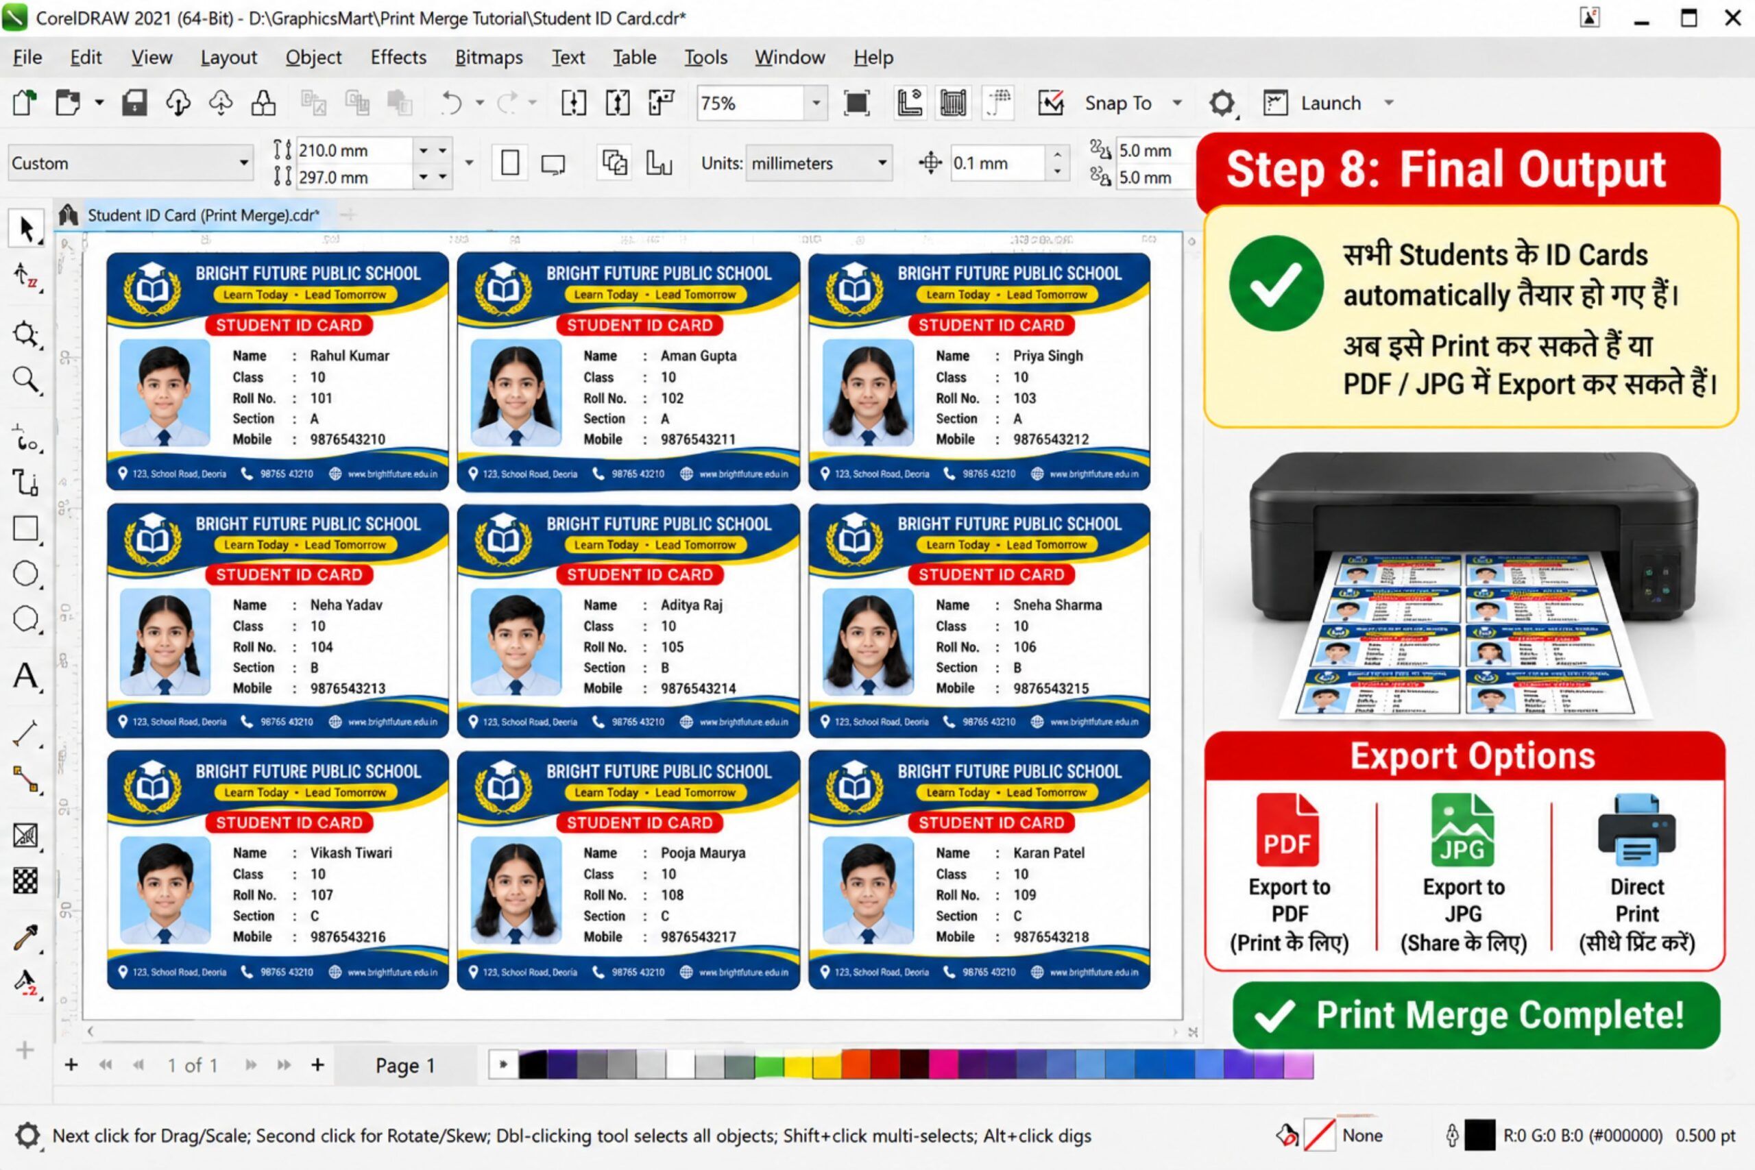Select the Color Eyedropper tool
Viewport: 1755px width, 1170px height.
(26, 938)
